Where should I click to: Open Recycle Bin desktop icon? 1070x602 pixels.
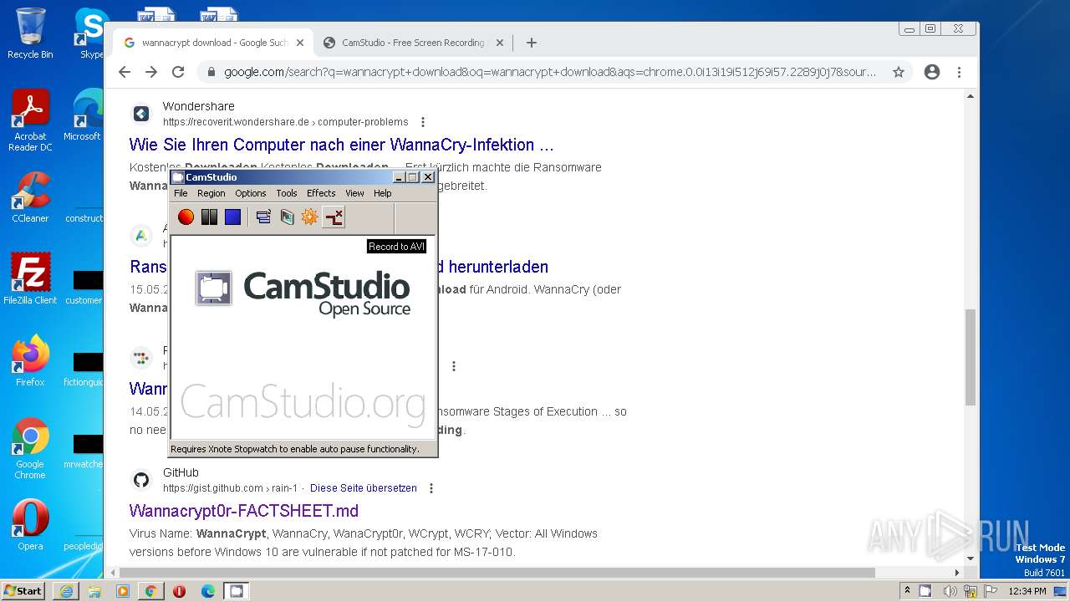point(30,33)
